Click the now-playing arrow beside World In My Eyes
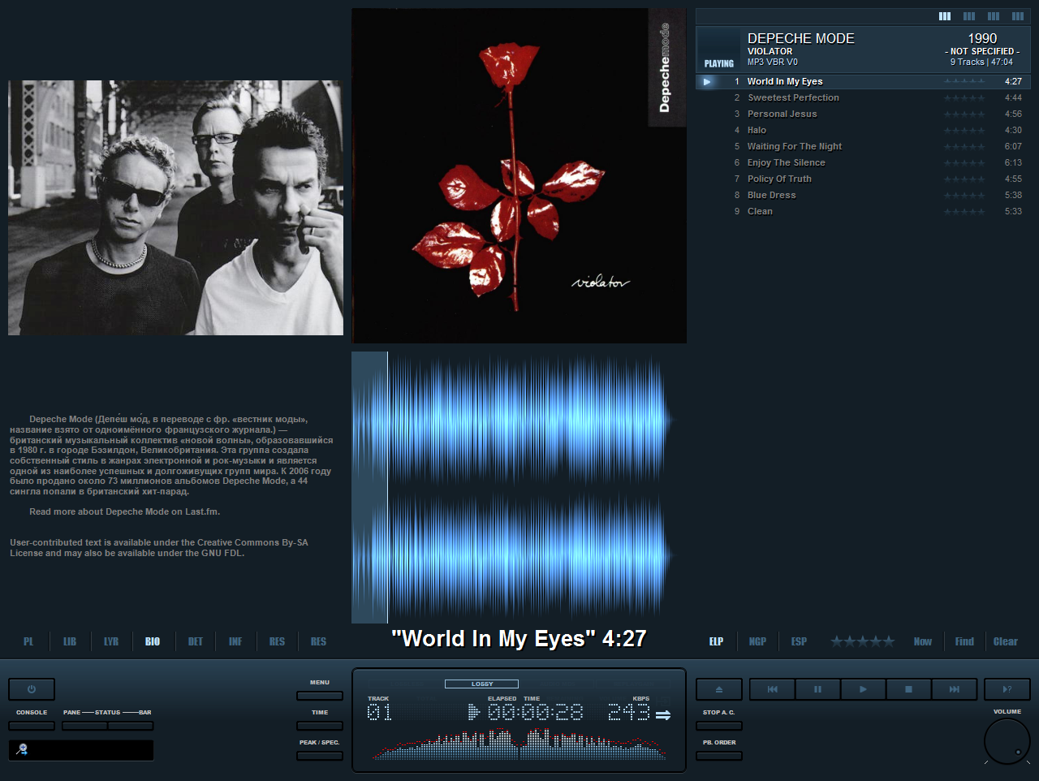The height and width of the screenshot is (781, 1039). click(x=707, y=81)
